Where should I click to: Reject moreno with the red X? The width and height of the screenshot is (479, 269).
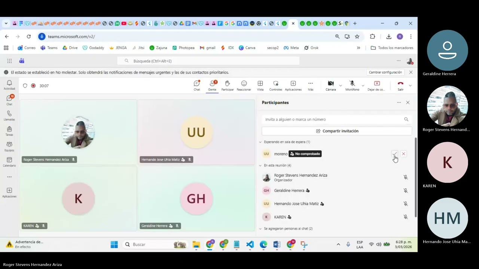pos(403,154)
